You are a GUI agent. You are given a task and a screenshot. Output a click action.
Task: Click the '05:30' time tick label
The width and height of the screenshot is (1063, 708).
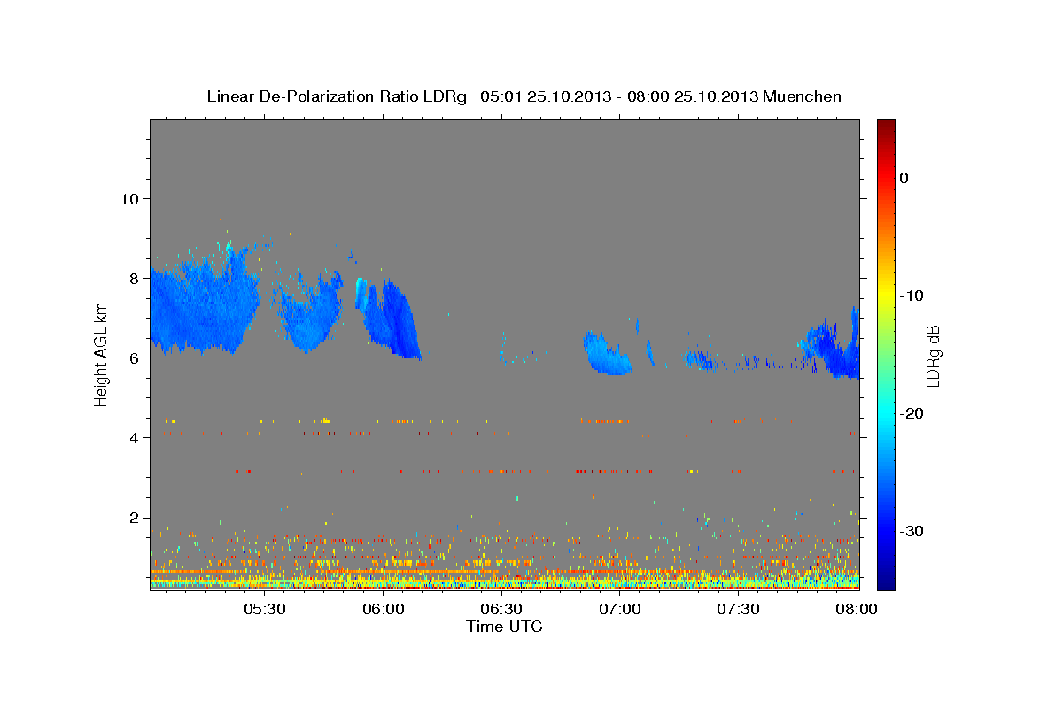coord(265,609)
